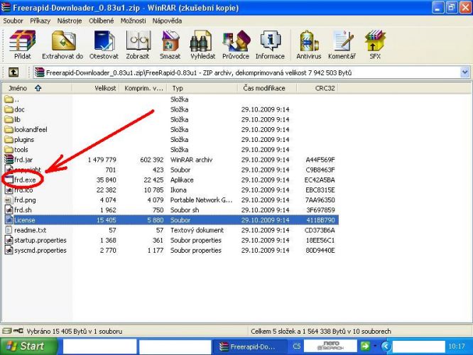Image resolution: width=473 pixels, height=355 pixels.
Task: Open the Oblíbené menu
Action: tap(102, 21)
